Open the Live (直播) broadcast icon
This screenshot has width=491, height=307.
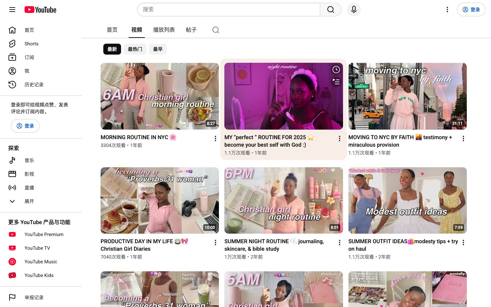12,188
